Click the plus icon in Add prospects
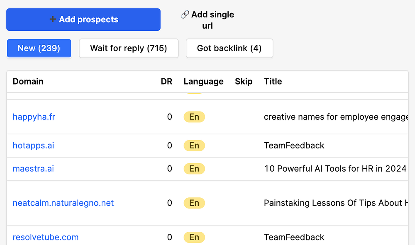Viewport: 415px width, 245px height. (x=53, y=19)
